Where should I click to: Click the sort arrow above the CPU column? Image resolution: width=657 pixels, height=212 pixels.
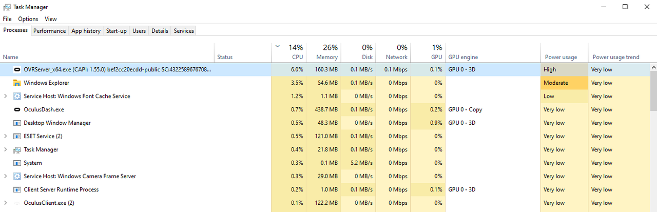pyautogui.click(x=278, y=47)
